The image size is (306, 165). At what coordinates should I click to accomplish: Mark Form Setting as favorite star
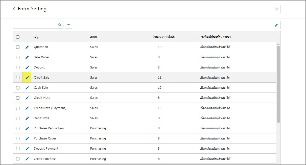[x=276, y=9]
